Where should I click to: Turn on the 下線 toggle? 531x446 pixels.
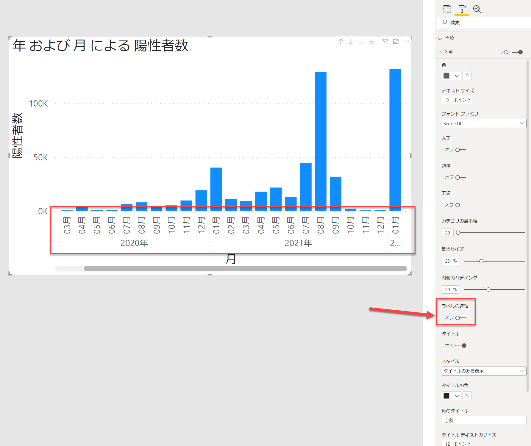pyautogui.click(x=461, y=205)
